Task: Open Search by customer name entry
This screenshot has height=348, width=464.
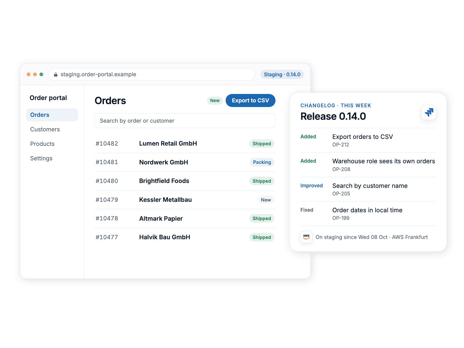Action: coord(370,186)
